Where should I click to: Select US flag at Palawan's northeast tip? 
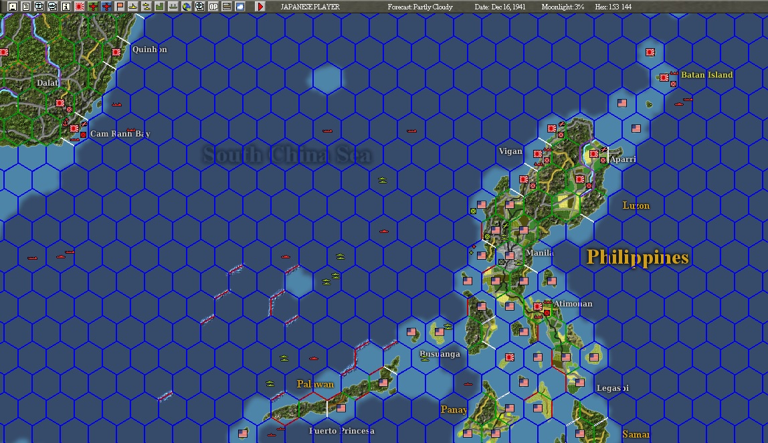tap(383, 382)
